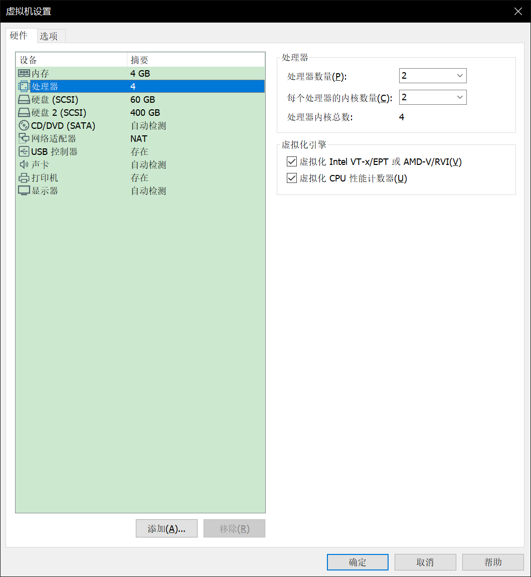Viewport: 531px width, 577px height.
Task: Click the 显示器 自动检测 summary value
Action: [x=148, y=191]
